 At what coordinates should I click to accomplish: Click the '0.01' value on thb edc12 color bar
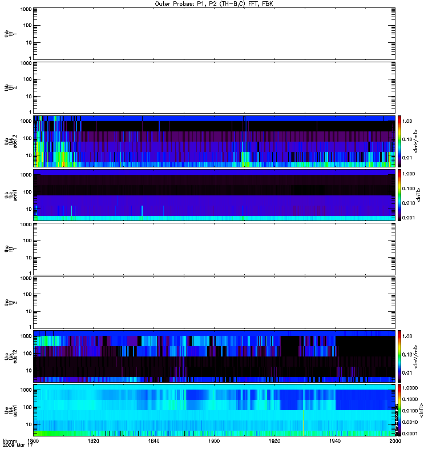tap(407, 158)
